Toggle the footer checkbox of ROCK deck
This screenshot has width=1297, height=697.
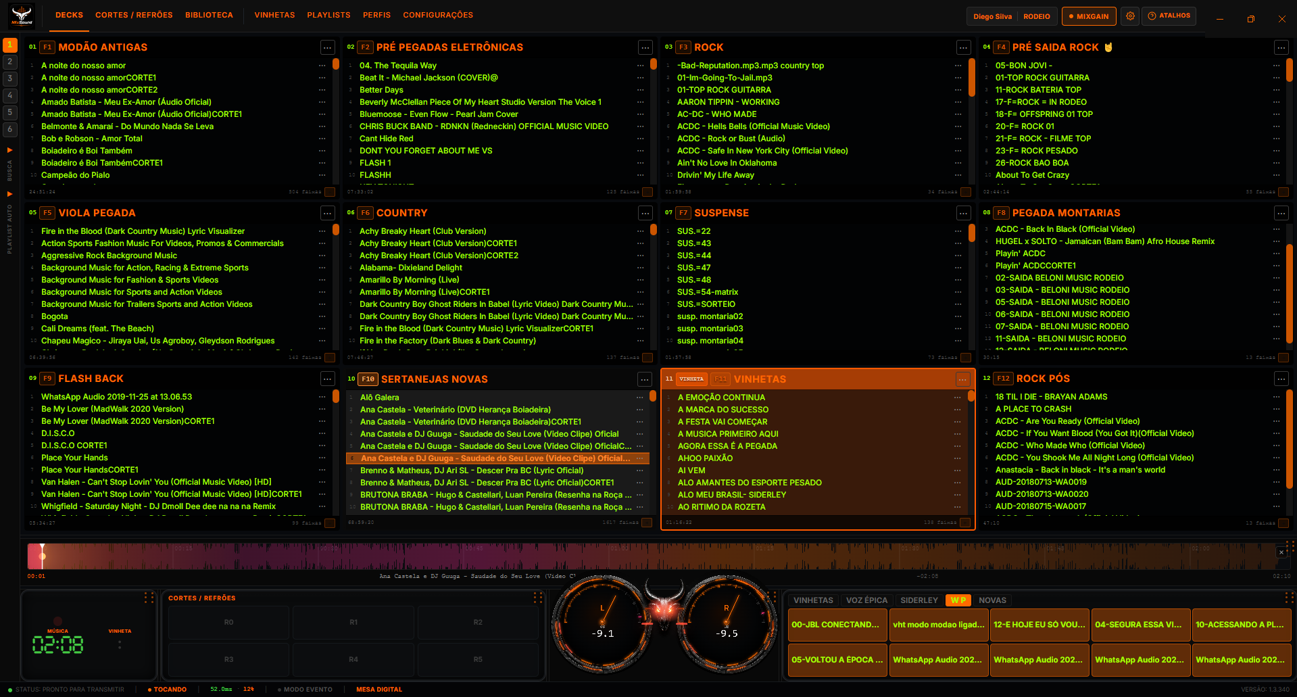pos(966,192)
